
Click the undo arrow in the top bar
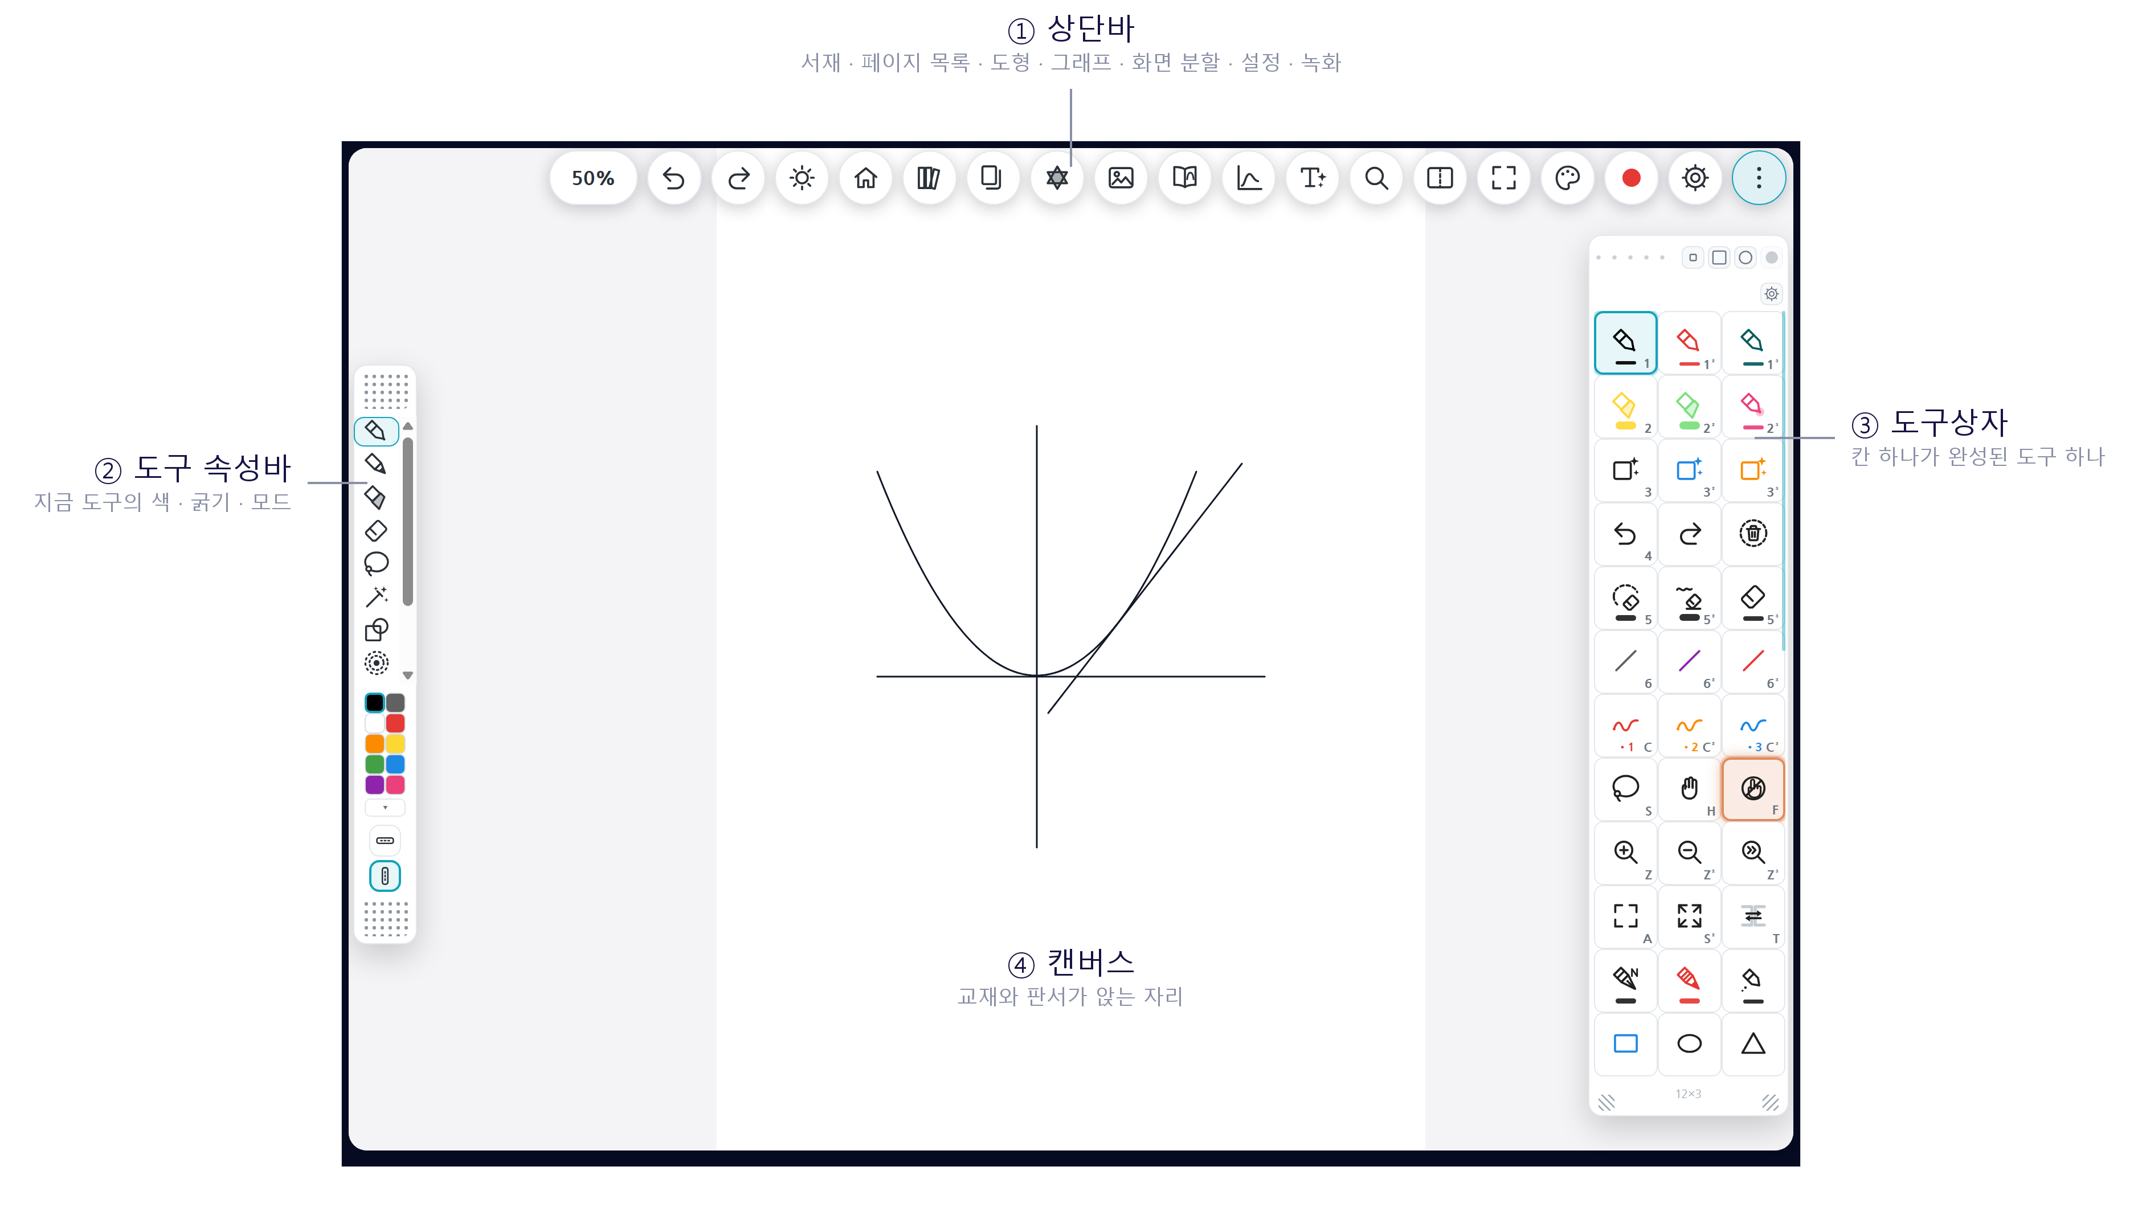click(x=673, y=177)
